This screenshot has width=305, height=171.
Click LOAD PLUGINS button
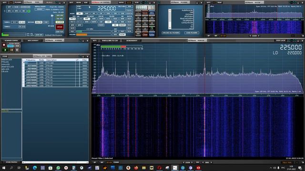[x=192, y=33]
